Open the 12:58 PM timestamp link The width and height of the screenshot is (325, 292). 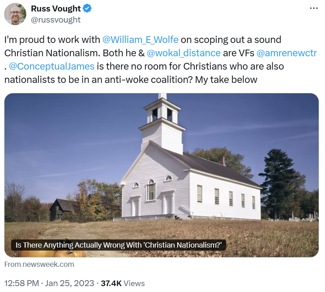coord(21,283)
